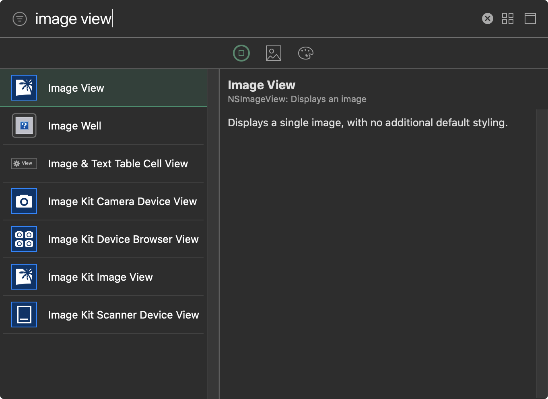
Task: Switch to the Color palette library tab
Action: (x=305, y=53)
